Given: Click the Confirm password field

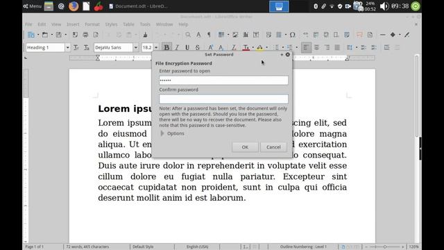Looking at the screenshot, I should pyautogui.click(x=223, y=99).
